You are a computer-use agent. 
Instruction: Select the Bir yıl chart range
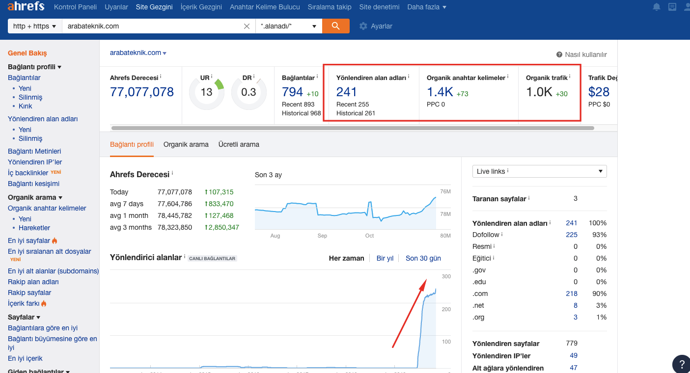(x=385, y=258)
